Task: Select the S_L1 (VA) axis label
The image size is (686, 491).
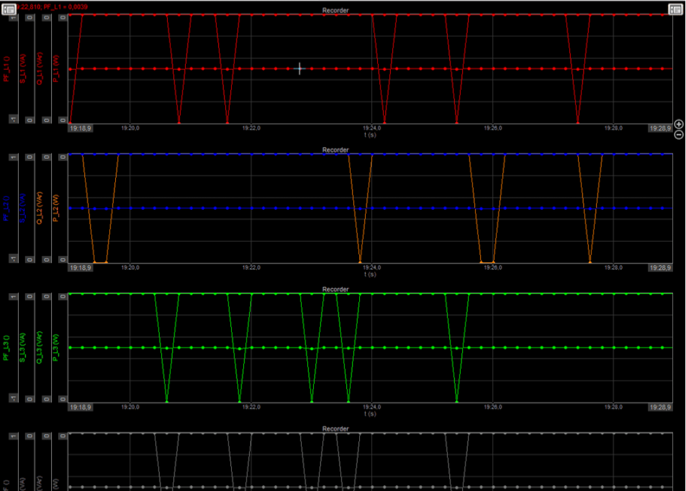Action: 23,69
